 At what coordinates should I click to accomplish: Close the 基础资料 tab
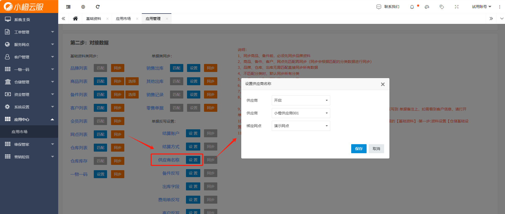point(107,19)
